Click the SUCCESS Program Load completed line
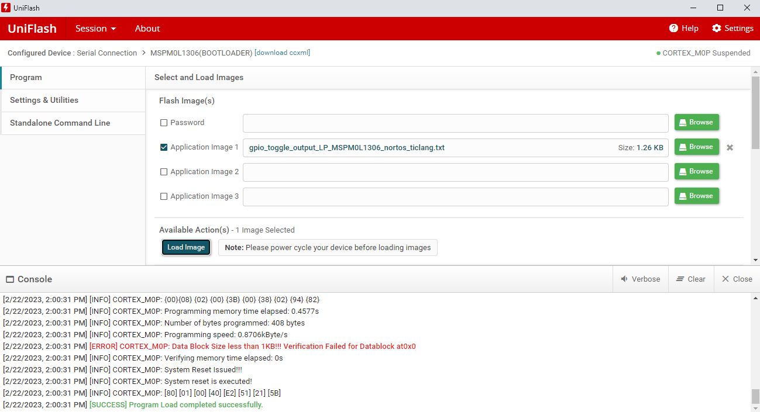Viewport: 760px width, 412px height. point(133,405)
